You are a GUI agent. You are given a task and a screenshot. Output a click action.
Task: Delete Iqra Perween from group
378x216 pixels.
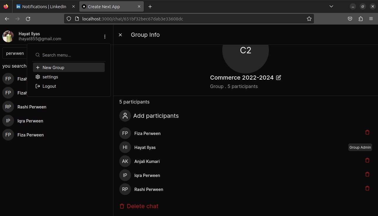click(367, 174)
